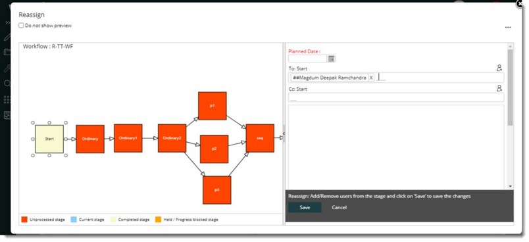Click the 'Held / Progress blocked stage' text
The image size is (529, 242).
[191, 220]
